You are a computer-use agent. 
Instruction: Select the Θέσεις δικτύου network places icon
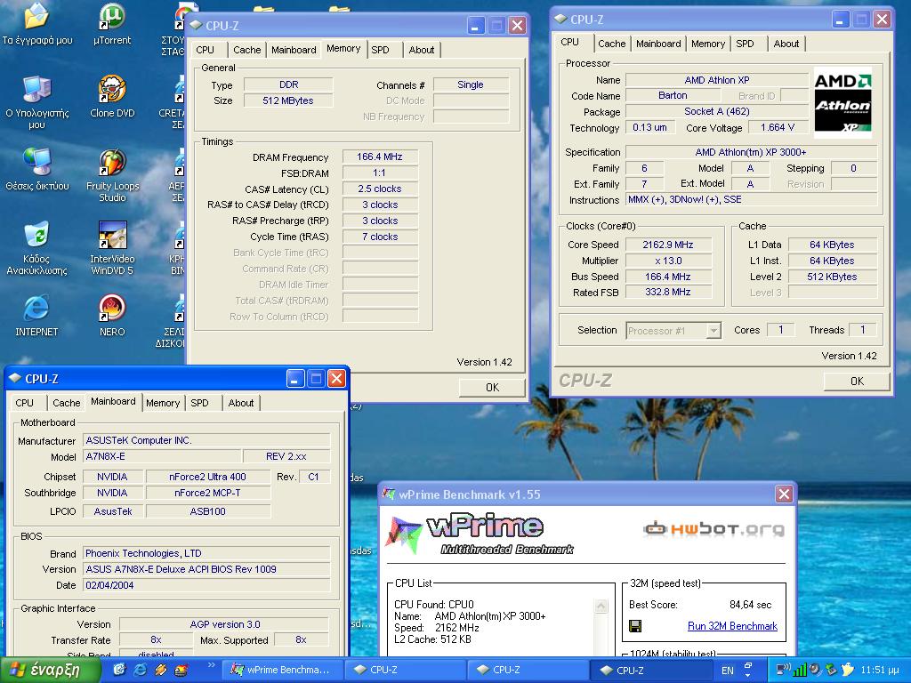(36, 169)
